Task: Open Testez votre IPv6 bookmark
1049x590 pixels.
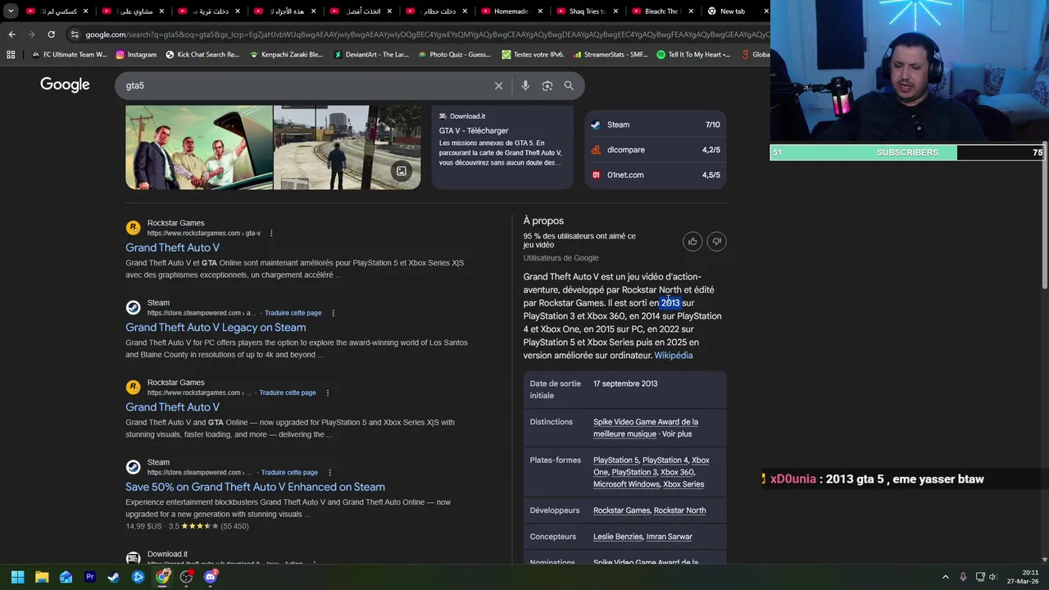Action: [533, 54]
